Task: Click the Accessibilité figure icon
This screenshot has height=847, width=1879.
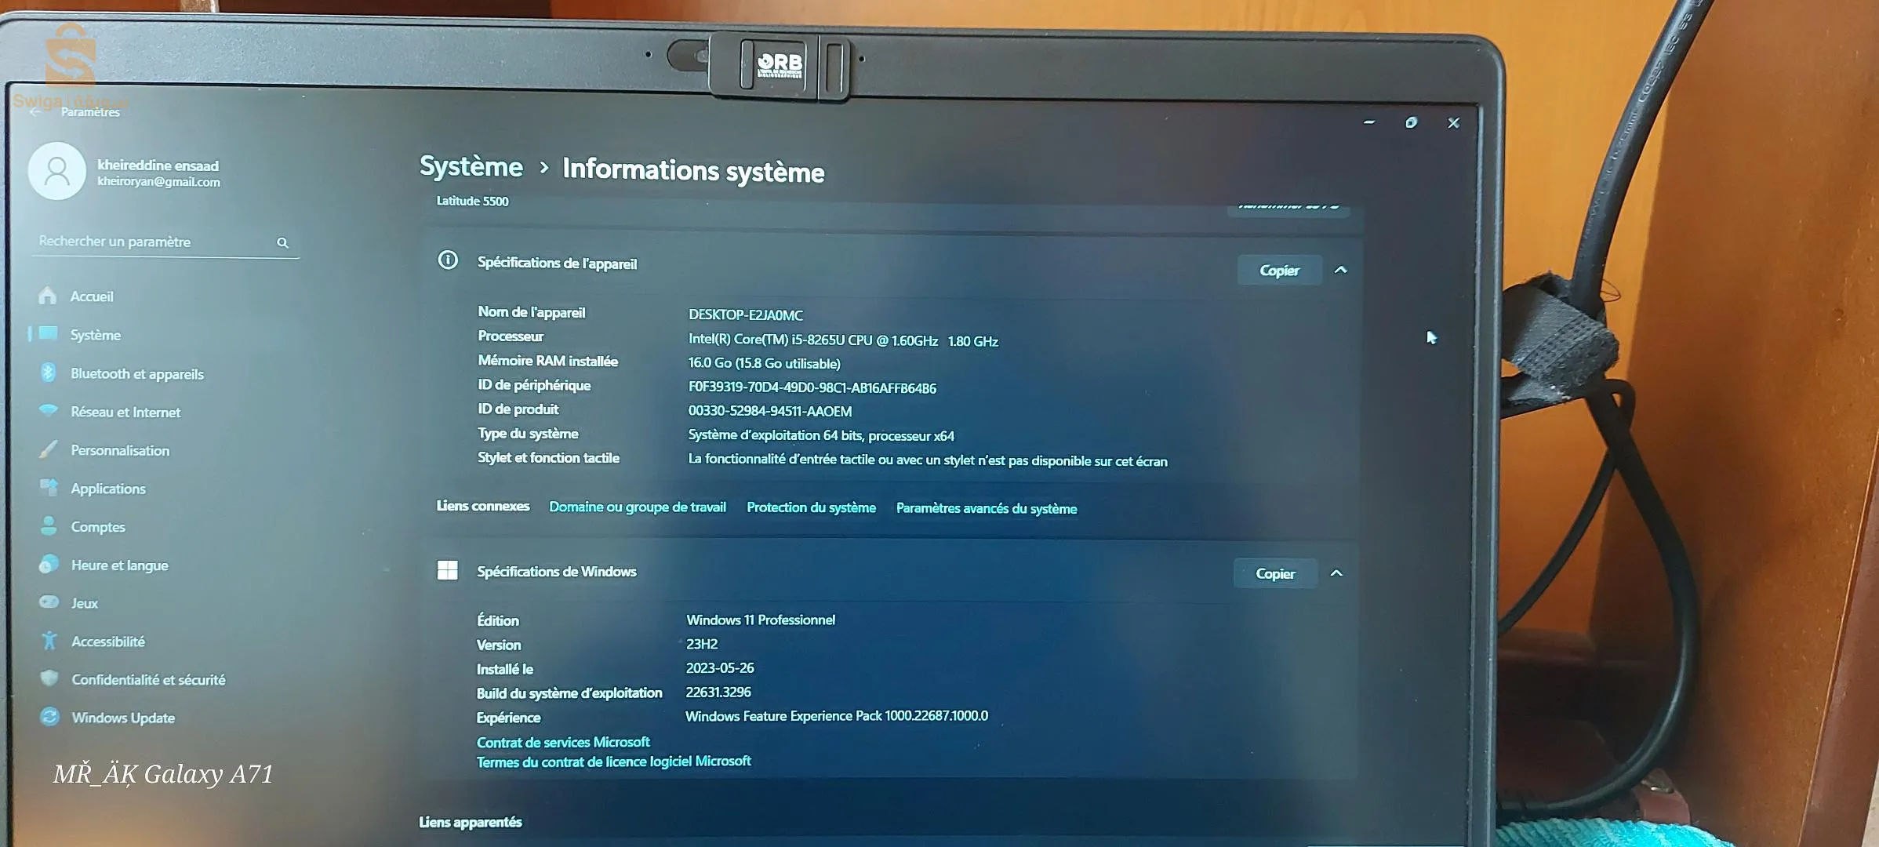Action: pyautogui.click(x=49, y=640)
